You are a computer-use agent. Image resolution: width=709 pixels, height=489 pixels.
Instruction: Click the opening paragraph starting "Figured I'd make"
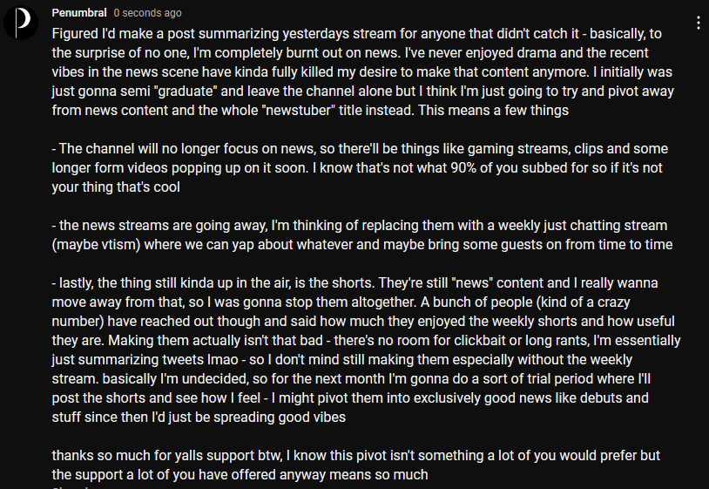click(x=362, y=72)
